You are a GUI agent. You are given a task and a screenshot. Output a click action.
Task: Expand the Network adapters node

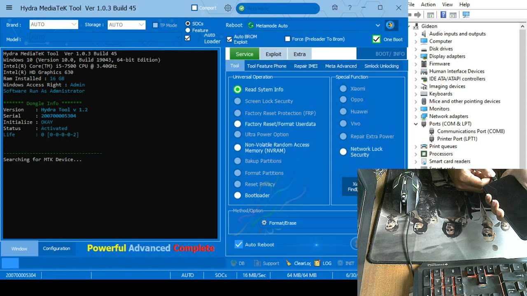tap(415, 116)
